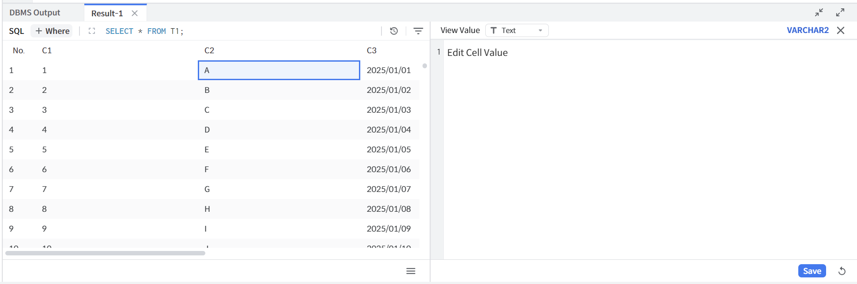Select the C2 cell containing B
The width and height of the screenshot is (857, 284).
278,90
